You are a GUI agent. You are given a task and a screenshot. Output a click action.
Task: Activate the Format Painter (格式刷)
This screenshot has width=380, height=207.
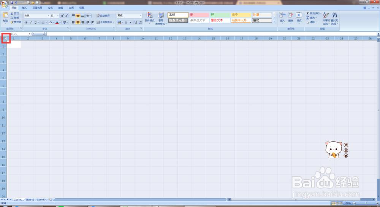(16, 22)
